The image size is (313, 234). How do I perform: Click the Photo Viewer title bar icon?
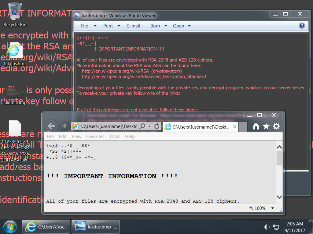[77, 15]
